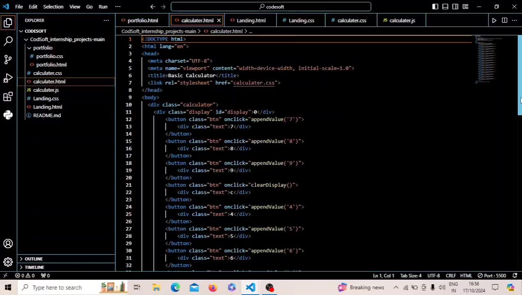522x295 pixels.
Task: Open editor more actions ellipsis
Action: click(514, 20)
